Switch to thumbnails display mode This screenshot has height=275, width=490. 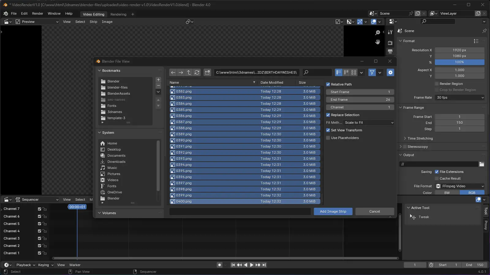click(x=354, y=72)
